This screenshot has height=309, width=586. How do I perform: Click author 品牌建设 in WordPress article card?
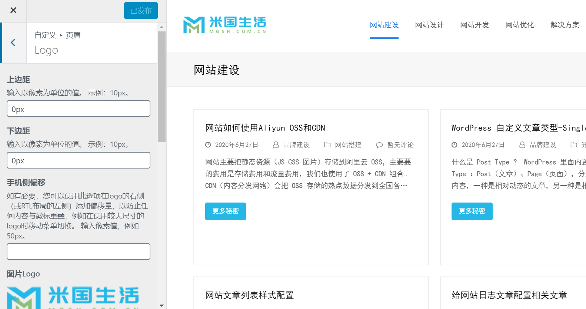(x=543, y=145)
